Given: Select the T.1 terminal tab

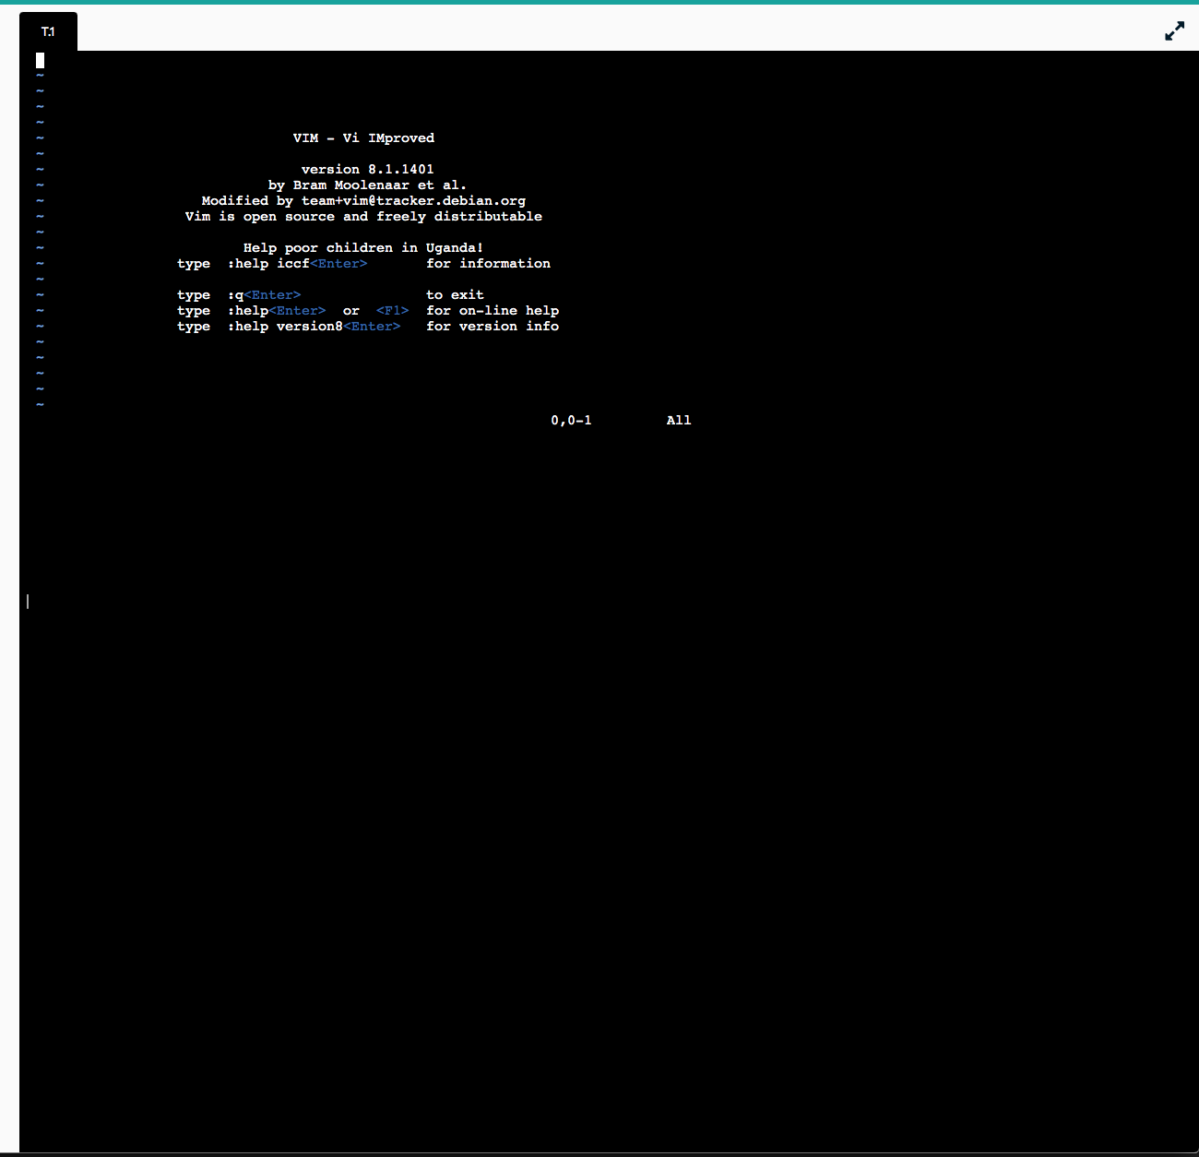Looking at the screenshot, I should coord(48,32).
